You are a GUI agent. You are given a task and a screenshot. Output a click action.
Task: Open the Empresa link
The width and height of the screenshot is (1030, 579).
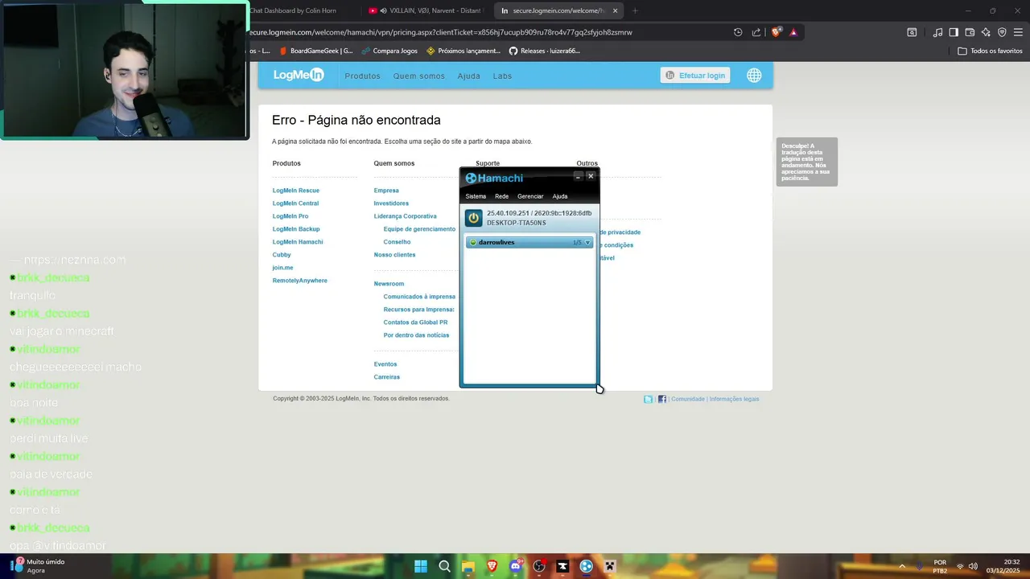386,191
